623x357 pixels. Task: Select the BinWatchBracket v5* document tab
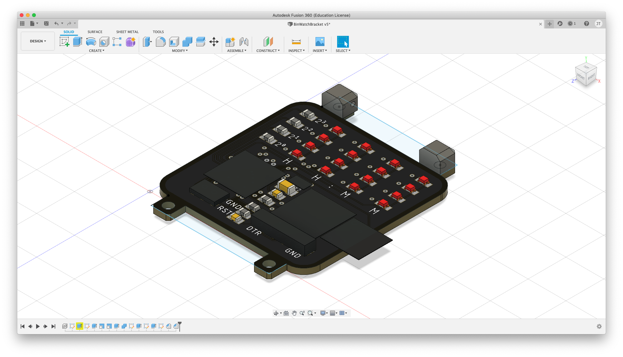(x=309, y=24)
